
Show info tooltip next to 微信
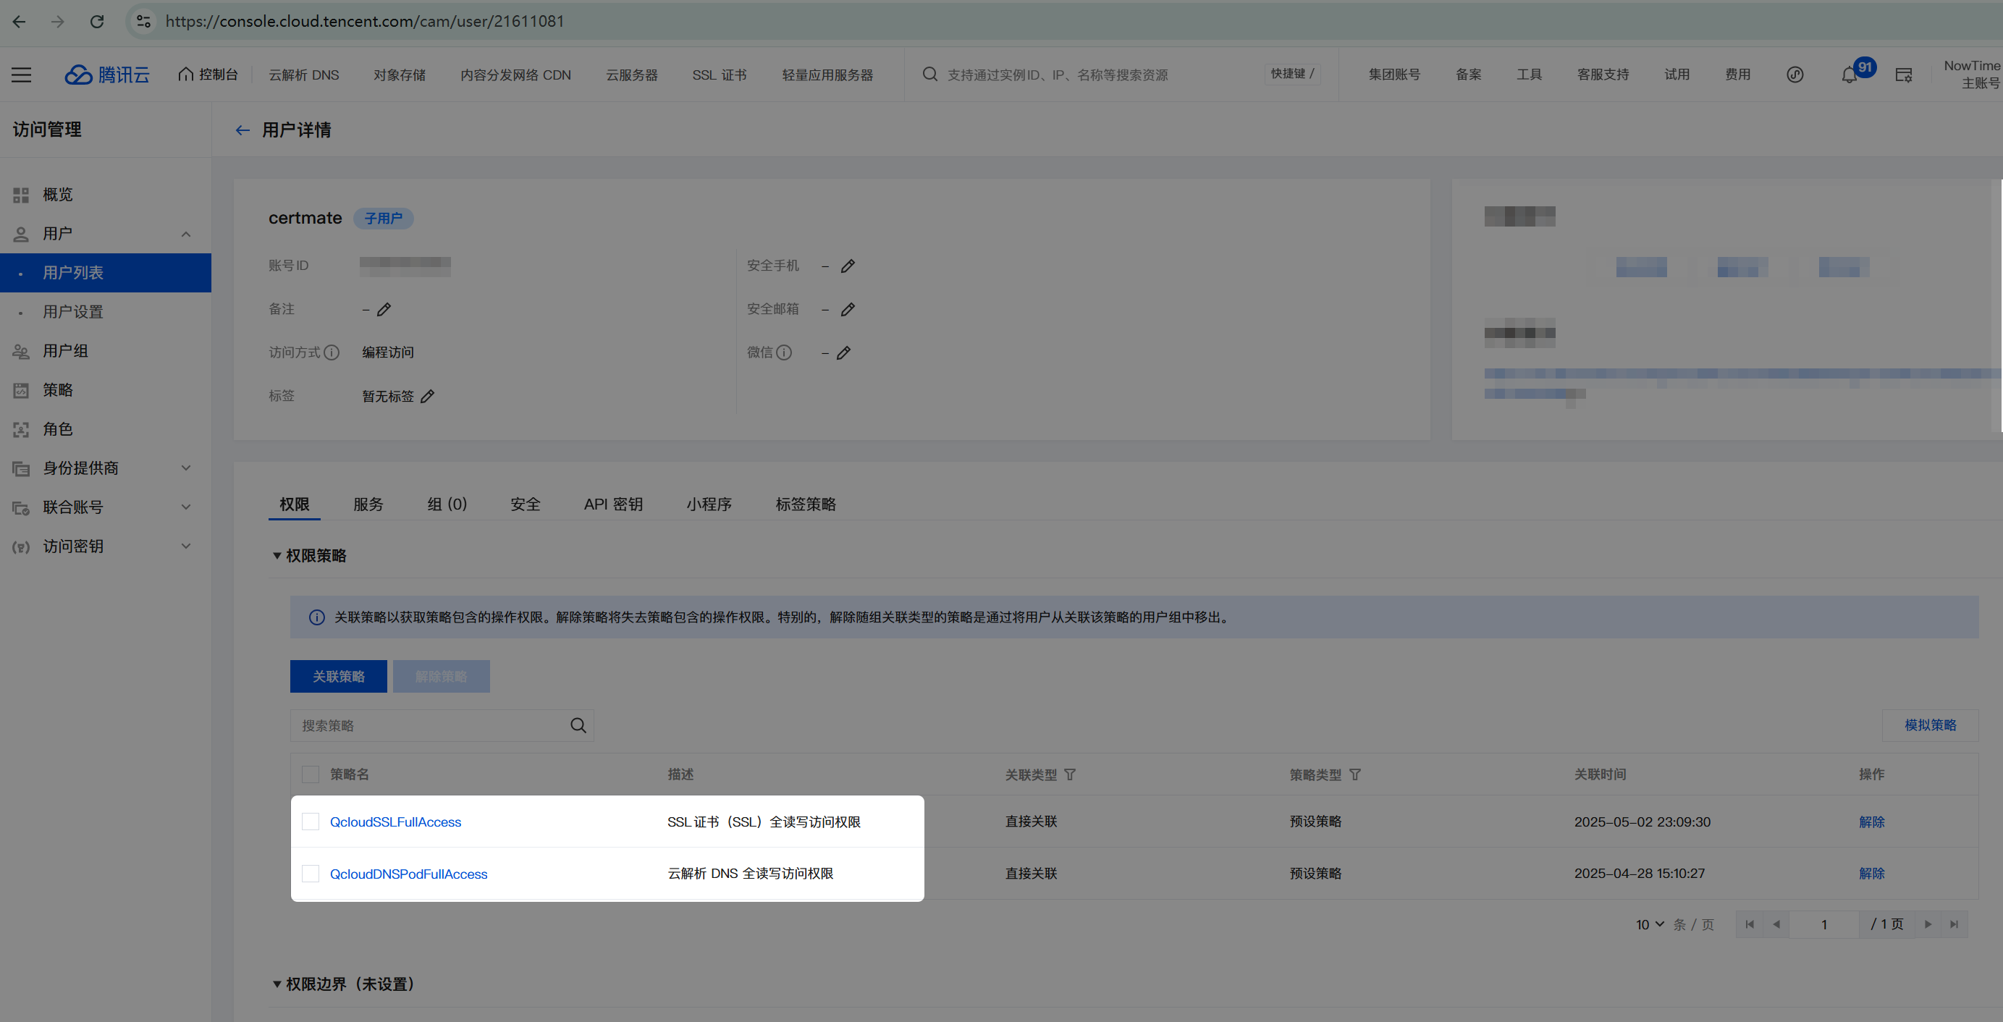[x=785, y=352]
